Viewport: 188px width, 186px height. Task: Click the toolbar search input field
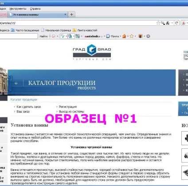(x=19, y=36)
